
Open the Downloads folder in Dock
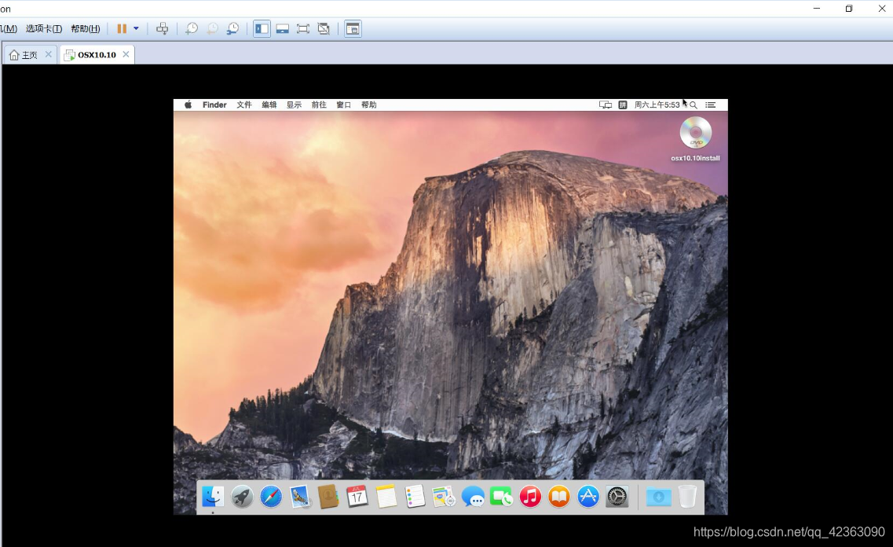658,497
